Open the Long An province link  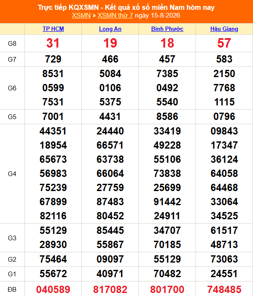point(110,29)
